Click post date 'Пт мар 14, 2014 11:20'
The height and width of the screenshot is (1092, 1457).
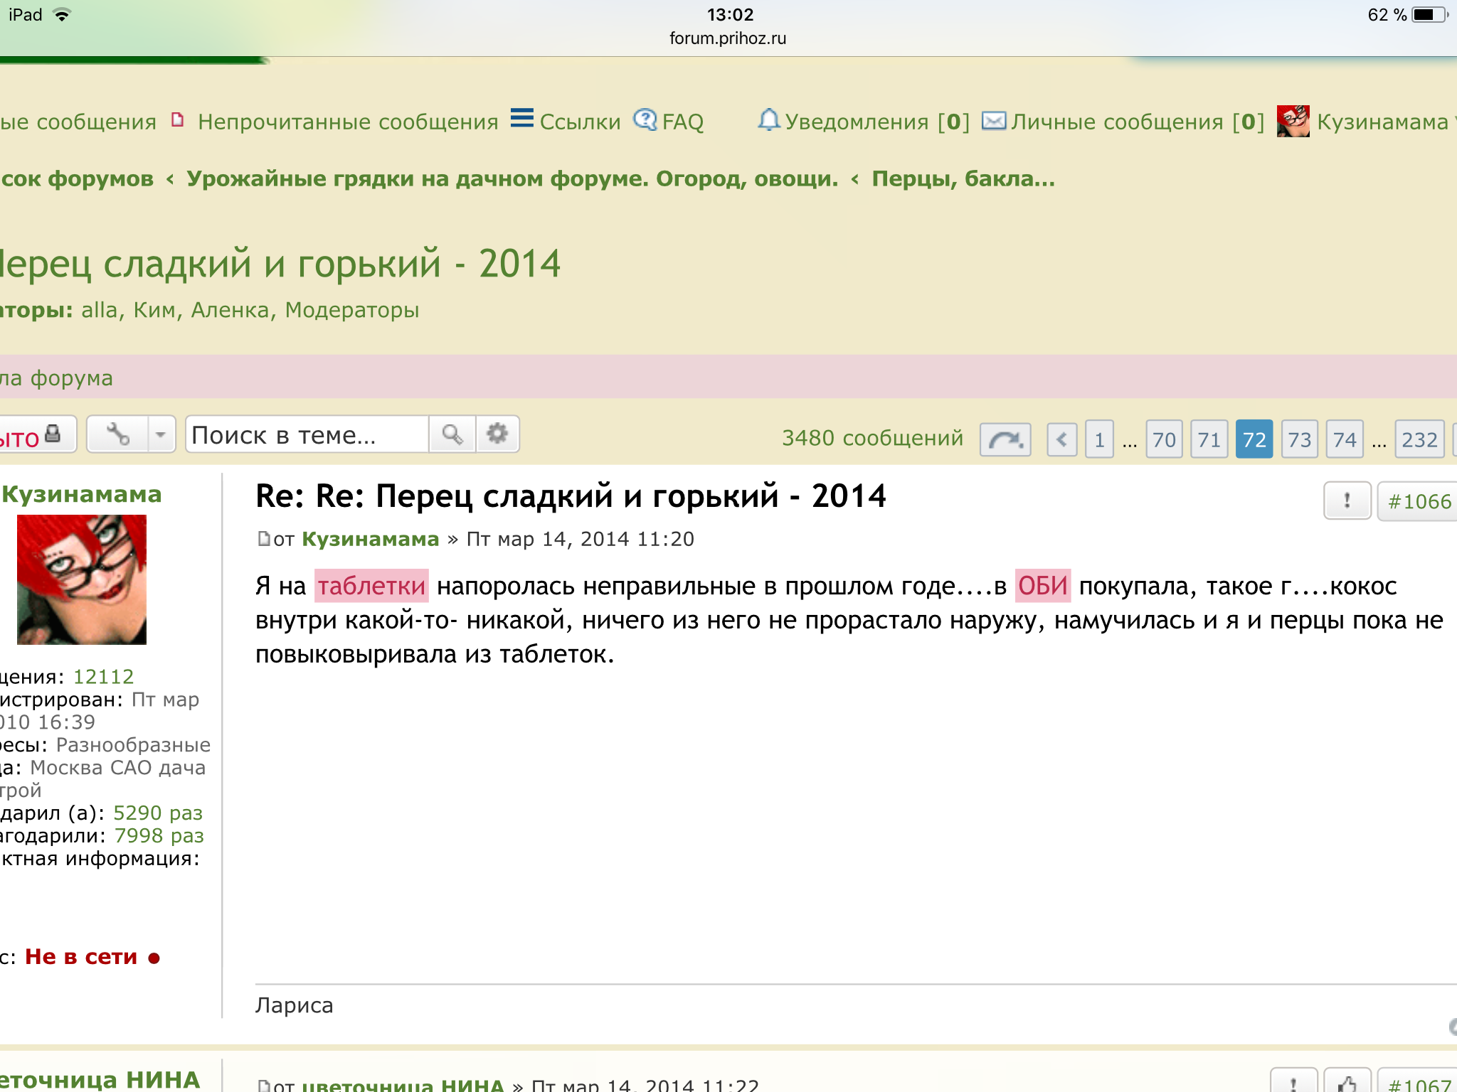581,539
